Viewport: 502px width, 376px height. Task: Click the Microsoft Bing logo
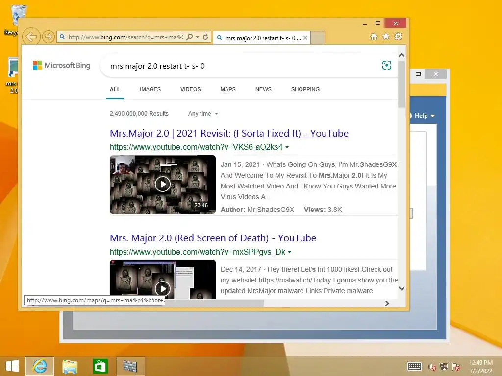(x=62, y=65)
